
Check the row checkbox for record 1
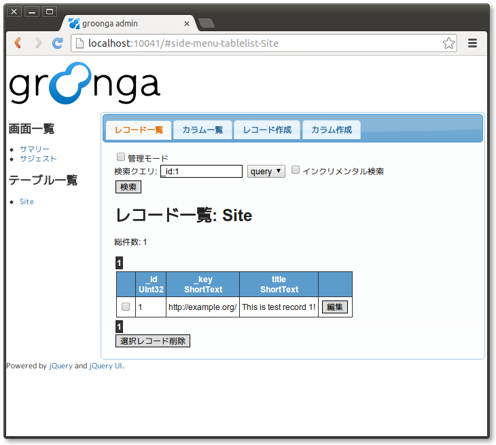(x=126, y=307)
